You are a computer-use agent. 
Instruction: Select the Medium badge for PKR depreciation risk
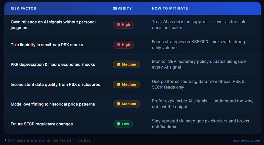click(x=126, y=64)
